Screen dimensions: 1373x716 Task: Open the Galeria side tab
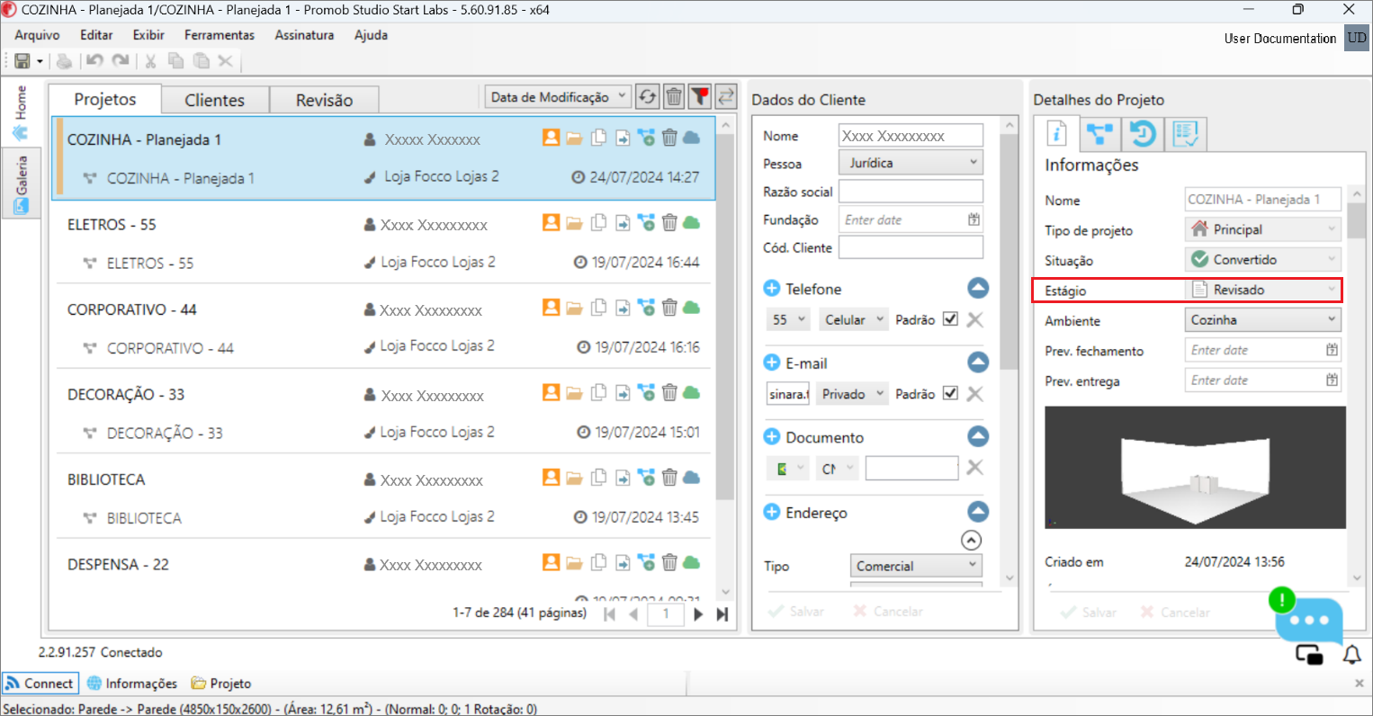(21, 183)
